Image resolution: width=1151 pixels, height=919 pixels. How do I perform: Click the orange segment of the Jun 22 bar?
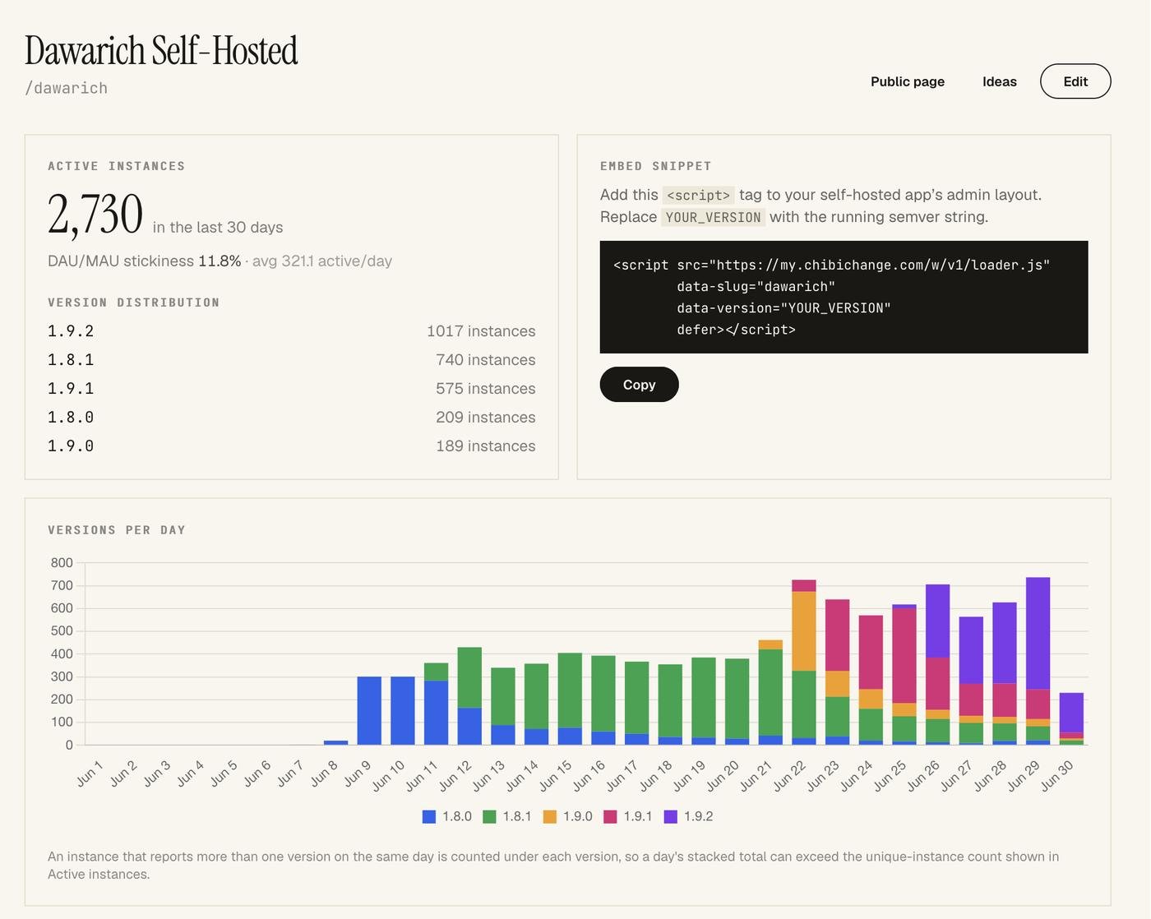point(804,631)
